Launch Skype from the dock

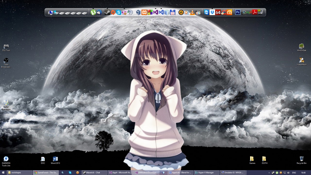[119, 12]
